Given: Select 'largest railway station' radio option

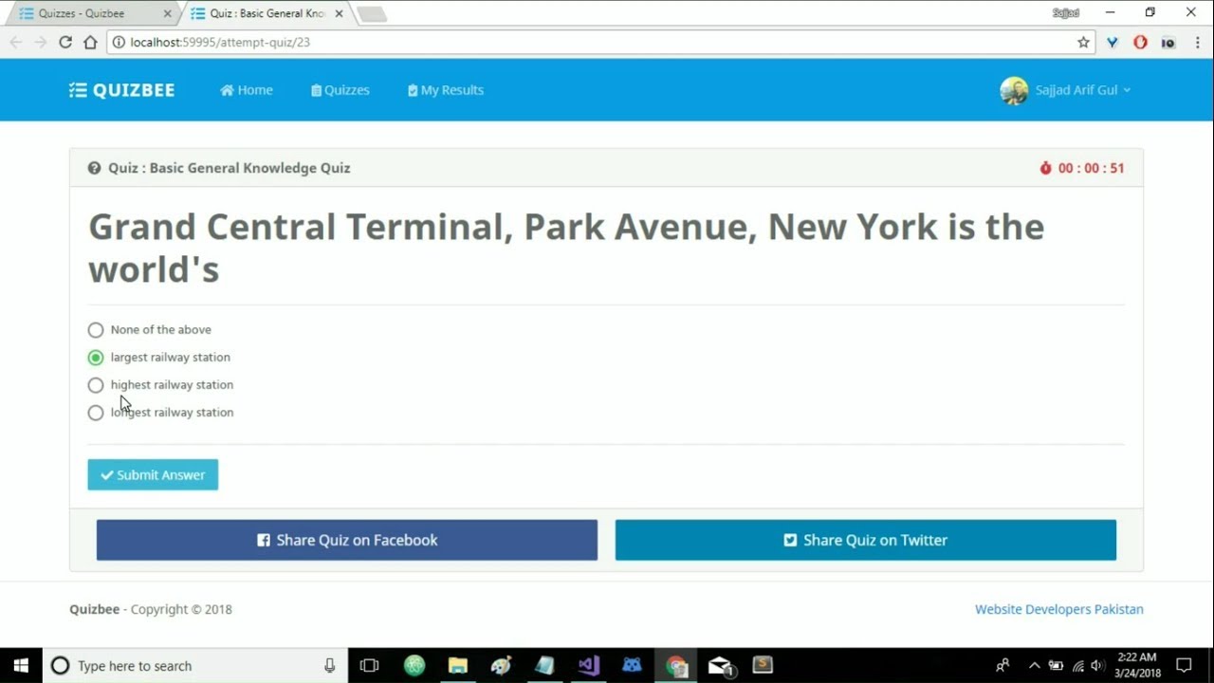Looking at the screenshot, I should point(96,358).
